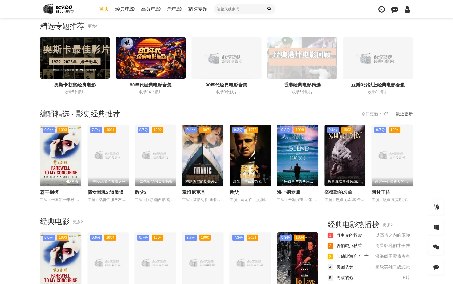453x284 pixels.
Task: Open the watch history clock icon
Action: click(x=382, y=10)
